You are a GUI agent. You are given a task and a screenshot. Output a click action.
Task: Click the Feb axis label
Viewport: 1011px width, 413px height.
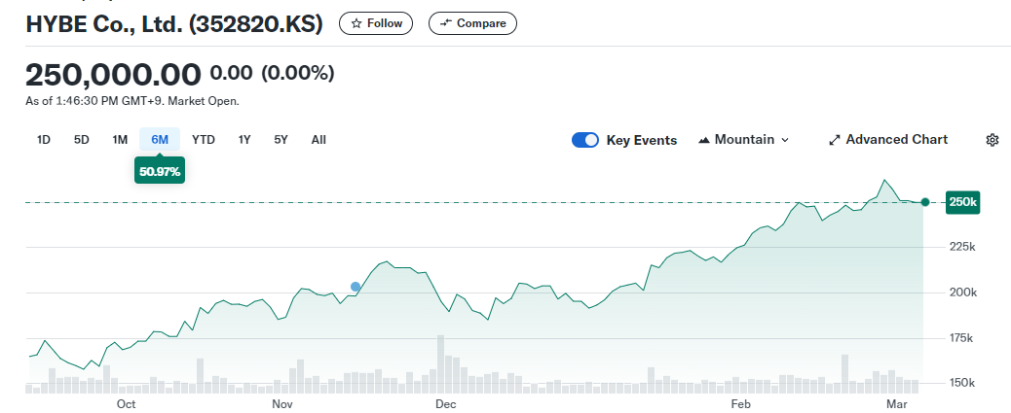click(x=740, y=404)
